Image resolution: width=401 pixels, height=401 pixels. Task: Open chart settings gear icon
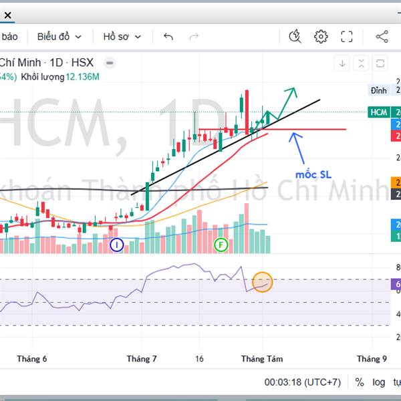click(x=321, y=36)
